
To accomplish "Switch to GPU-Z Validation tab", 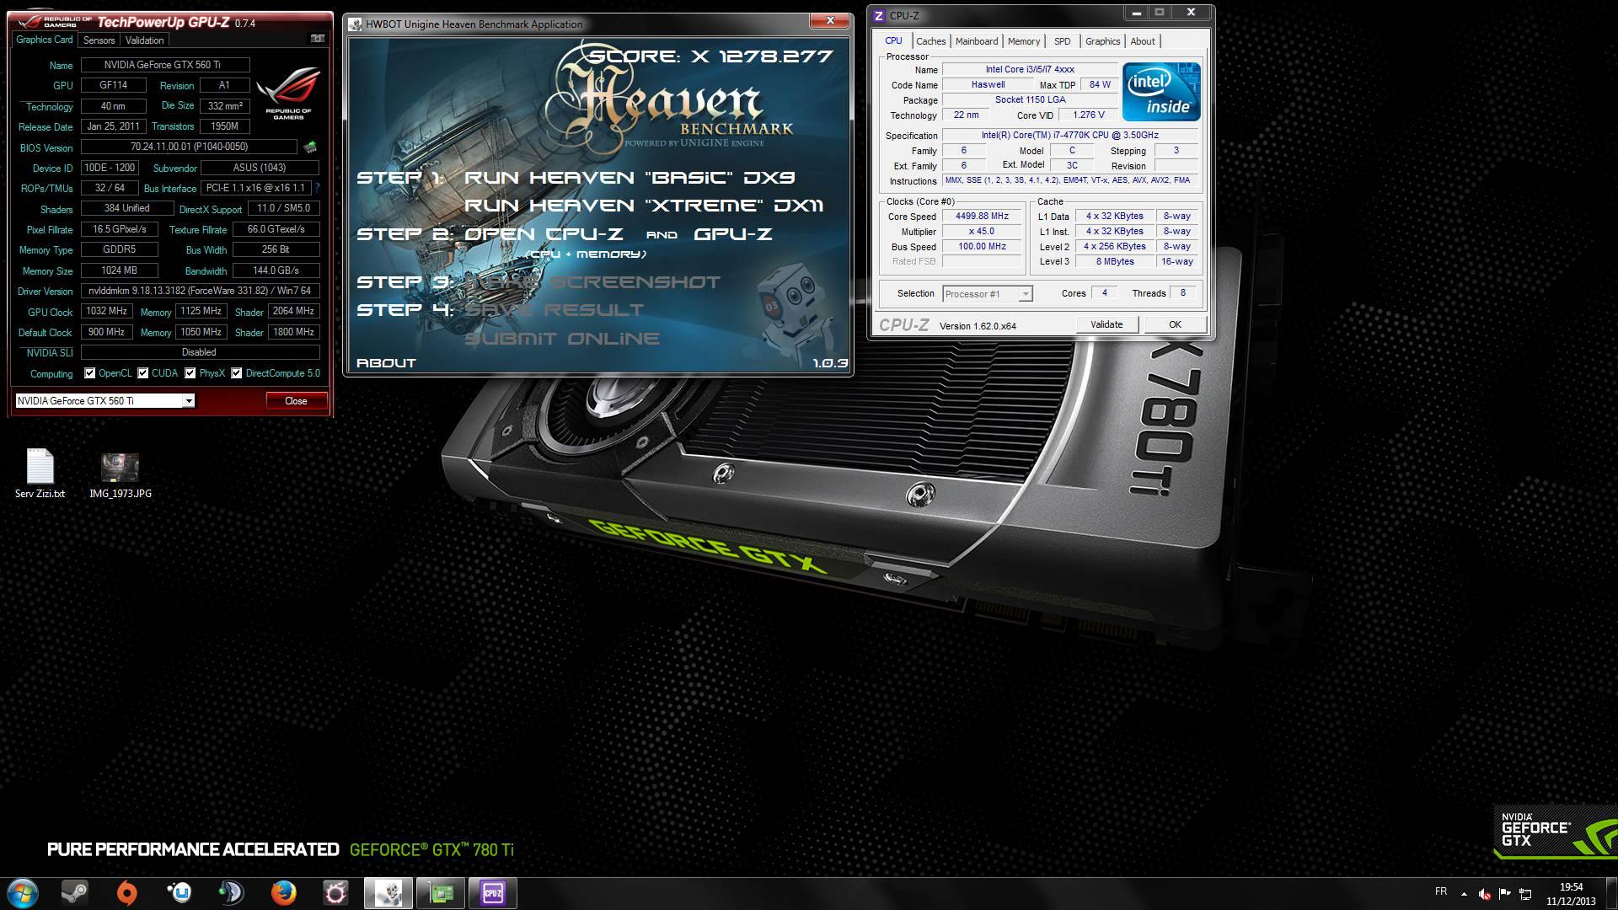I will click(144, 40).
